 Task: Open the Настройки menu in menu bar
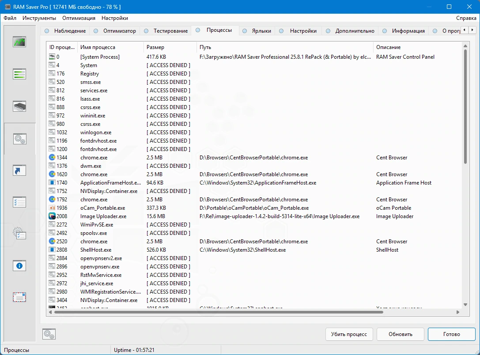click(115, 18)
